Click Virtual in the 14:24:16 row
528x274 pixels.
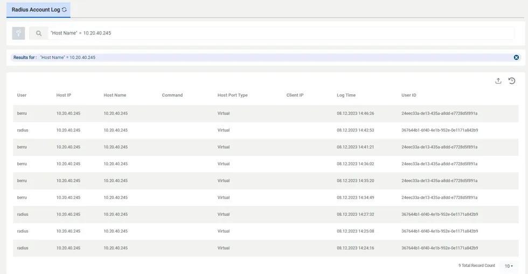coord(224,248)
